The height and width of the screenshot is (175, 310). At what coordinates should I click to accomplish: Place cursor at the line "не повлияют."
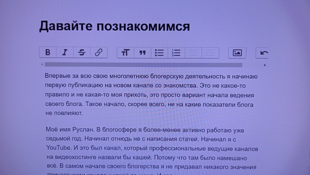click(x=64, y=113)
